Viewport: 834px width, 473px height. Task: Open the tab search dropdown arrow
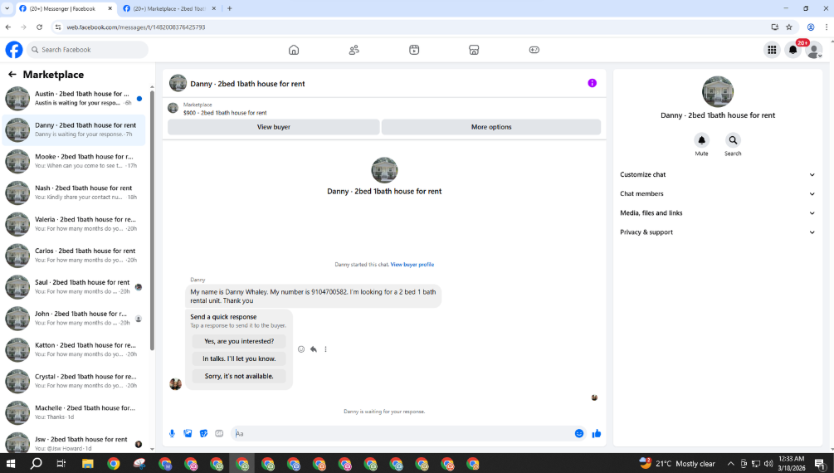(x=7, y=8)
